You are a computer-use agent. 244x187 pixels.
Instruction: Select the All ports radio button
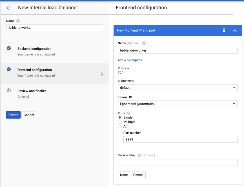coord(120,126)
